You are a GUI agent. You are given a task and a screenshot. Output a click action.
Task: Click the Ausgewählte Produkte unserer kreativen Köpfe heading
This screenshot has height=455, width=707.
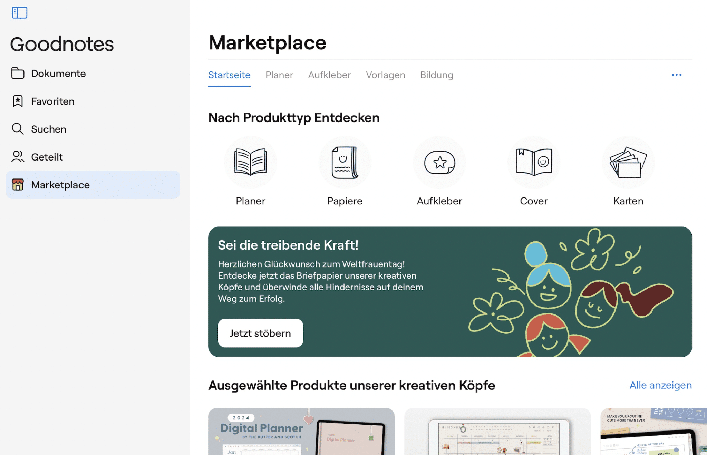351,385
